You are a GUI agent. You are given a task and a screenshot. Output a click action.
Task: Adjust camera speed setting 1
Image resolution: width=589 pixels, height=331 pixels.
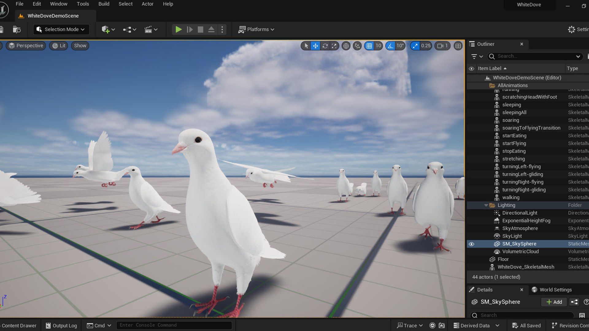tap(442, 46)
